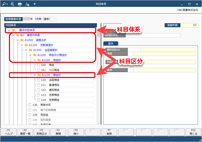Switch to the 基本 tab
This screenshot has height=142, width=202.
coord(111,44)
